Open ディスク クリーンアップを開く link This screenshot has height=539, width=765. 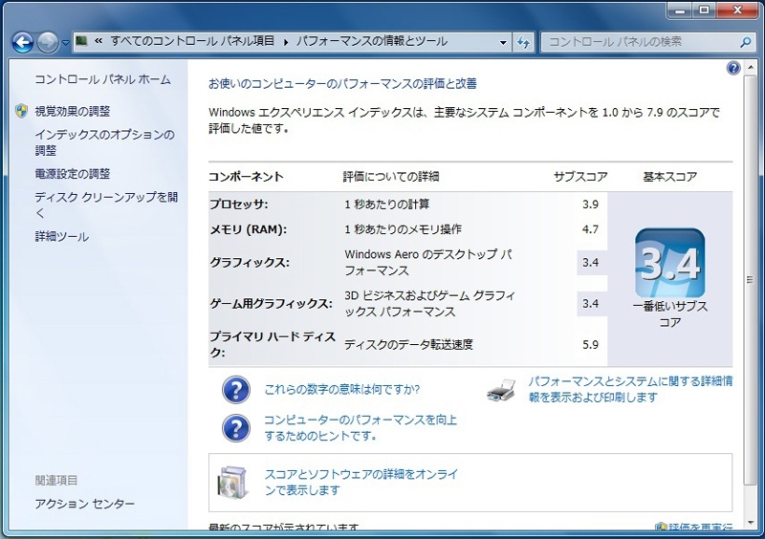[106, 198]
